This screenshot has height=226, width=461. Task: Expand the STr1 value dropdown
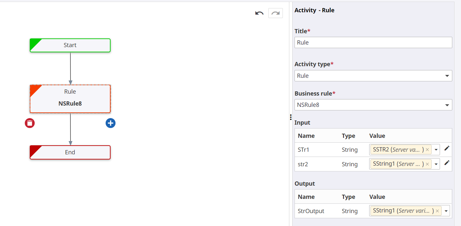[x=437, y=149]
